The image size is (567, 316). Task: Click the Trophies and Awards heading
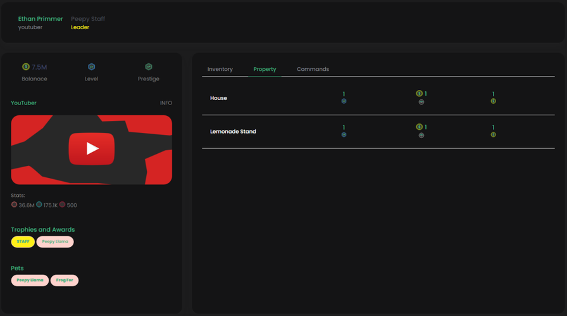tap(42, 230)
